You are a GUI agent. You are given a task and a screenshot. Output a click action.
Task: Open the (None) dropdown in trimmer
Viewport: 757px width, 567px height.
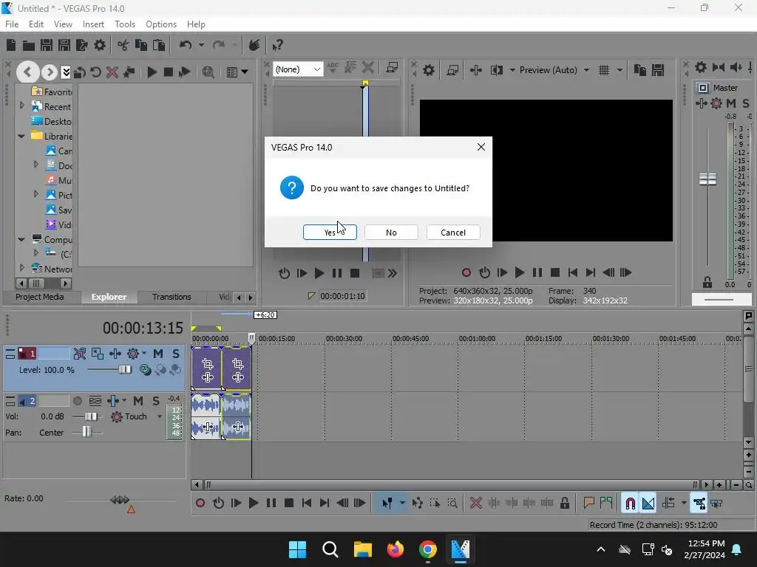298,69
